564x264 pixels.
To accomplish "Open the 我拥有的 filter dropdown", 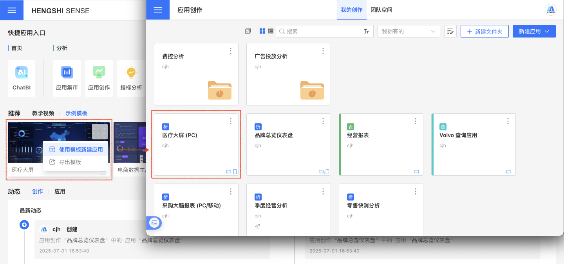I will tap(409, 31).
